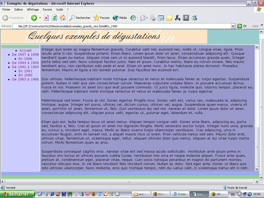Open the Affichage menu
This screenshot has width=264, height=198.
pos(33,10)
